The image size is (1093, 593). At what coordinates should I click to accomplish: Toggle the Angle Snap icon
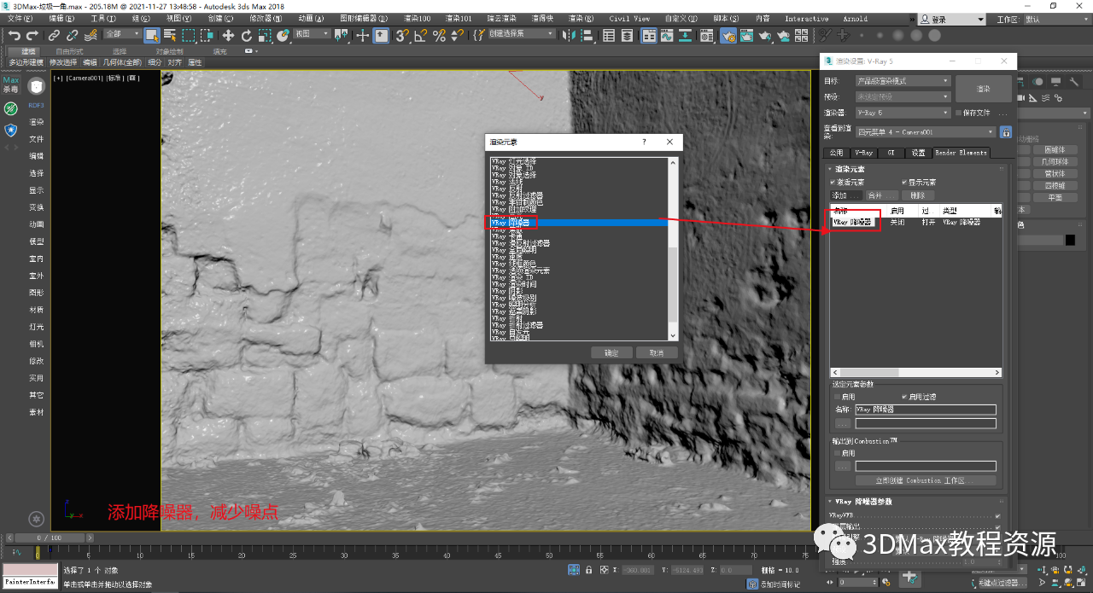[x=421, y=35]
